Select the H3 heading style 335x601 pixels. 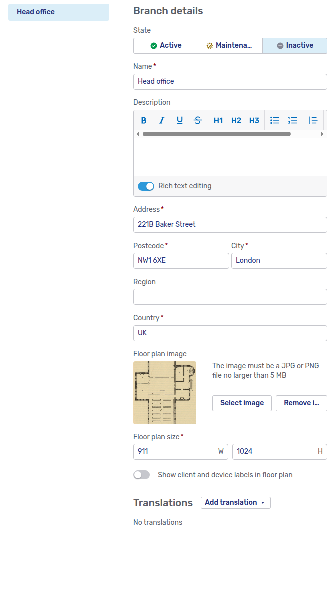click(x=254, y=120)
